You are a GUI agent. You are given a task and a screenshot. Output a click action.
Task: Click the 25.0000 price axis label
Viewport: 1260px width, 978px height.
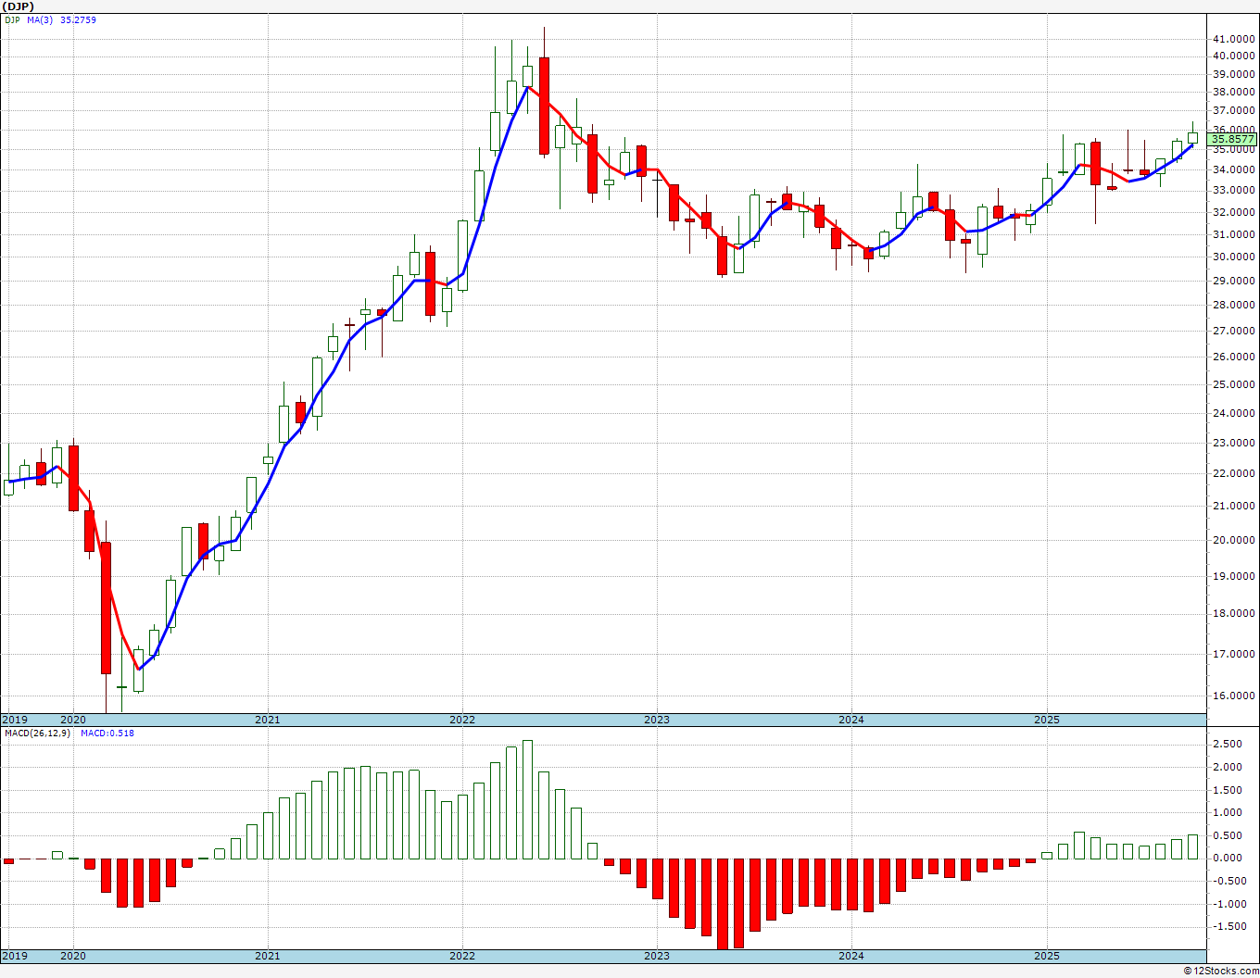(1234, 384)
